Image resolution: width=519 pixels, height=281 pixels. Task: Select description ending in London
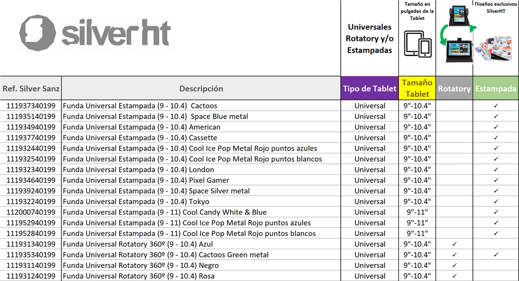pos(138,170)
